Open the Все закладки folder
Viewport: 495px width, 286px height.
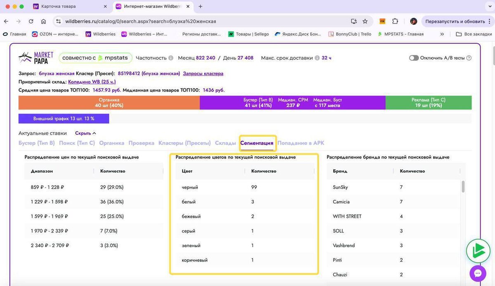(474, 34)
